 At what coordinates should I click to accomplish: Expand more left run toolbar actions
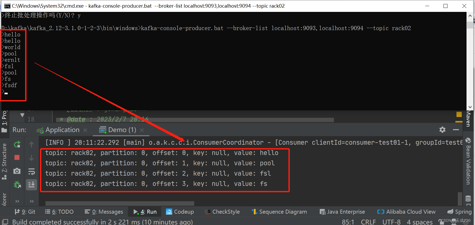(x=17, y=201)
